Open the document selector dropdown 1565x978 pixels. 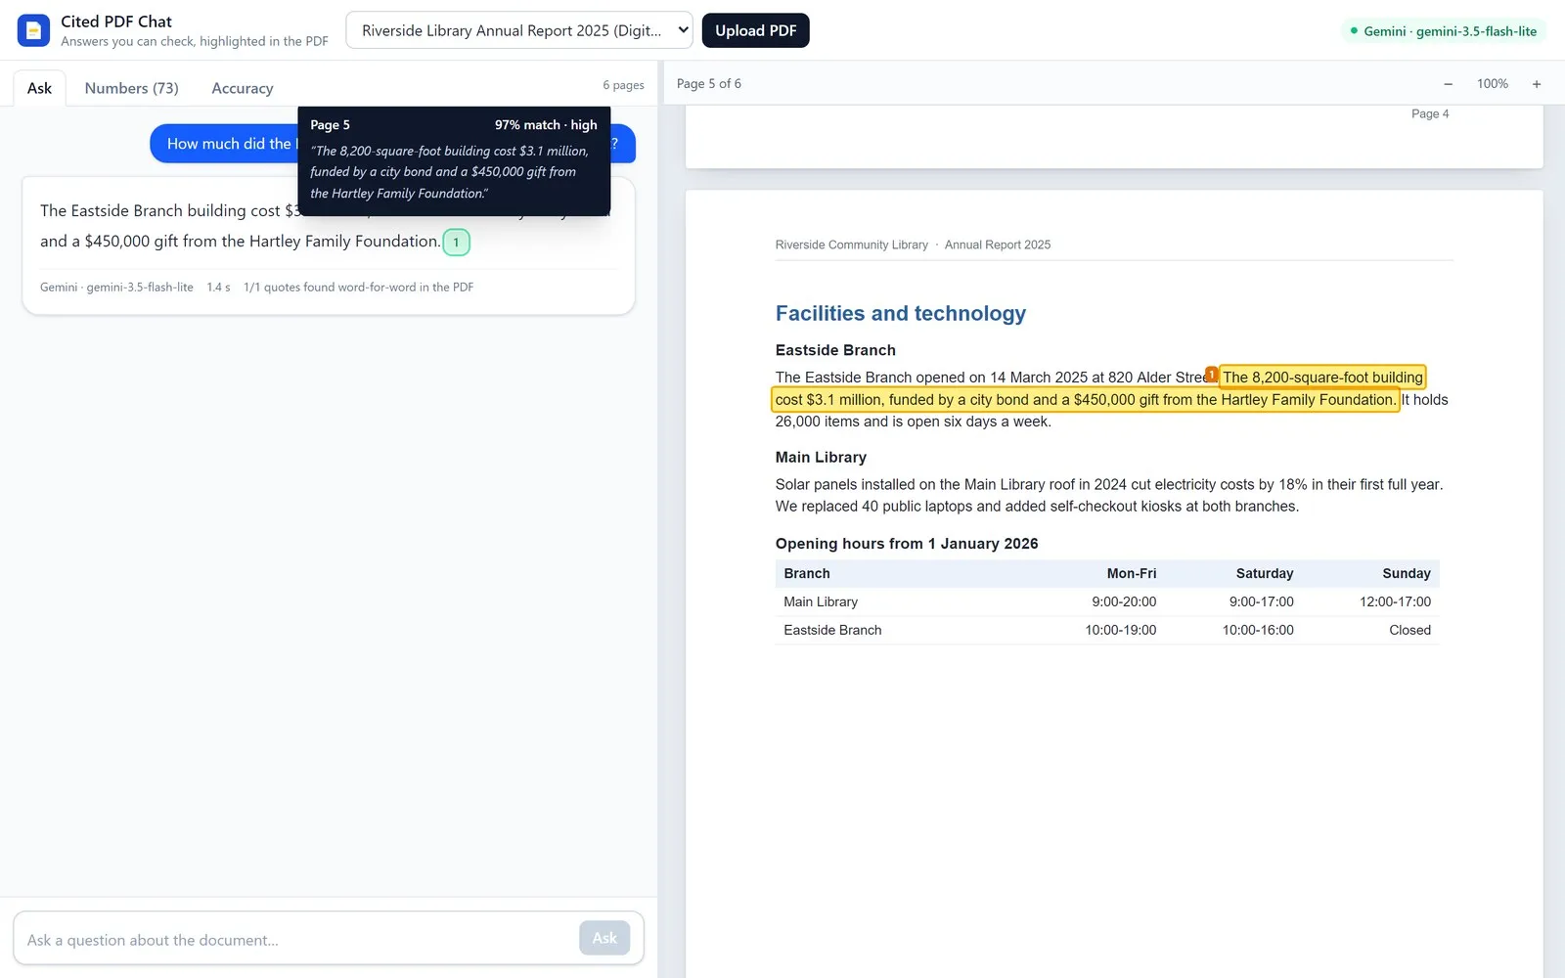click(519, 30)
